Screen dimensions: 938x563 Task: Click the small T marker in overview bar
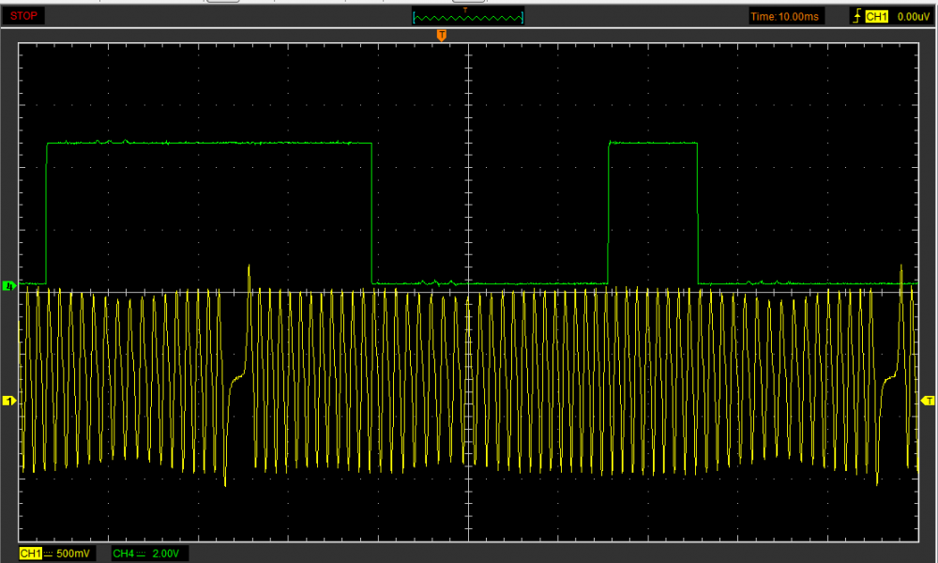click(466, 9)
